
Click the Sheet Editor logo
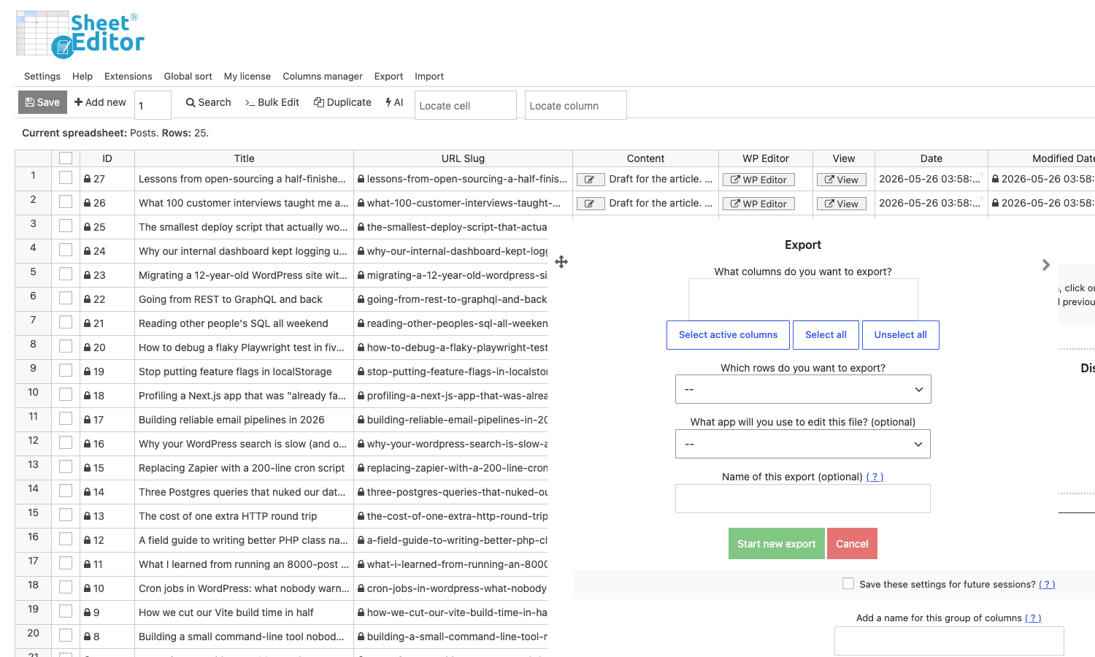[x=80, y=34]
